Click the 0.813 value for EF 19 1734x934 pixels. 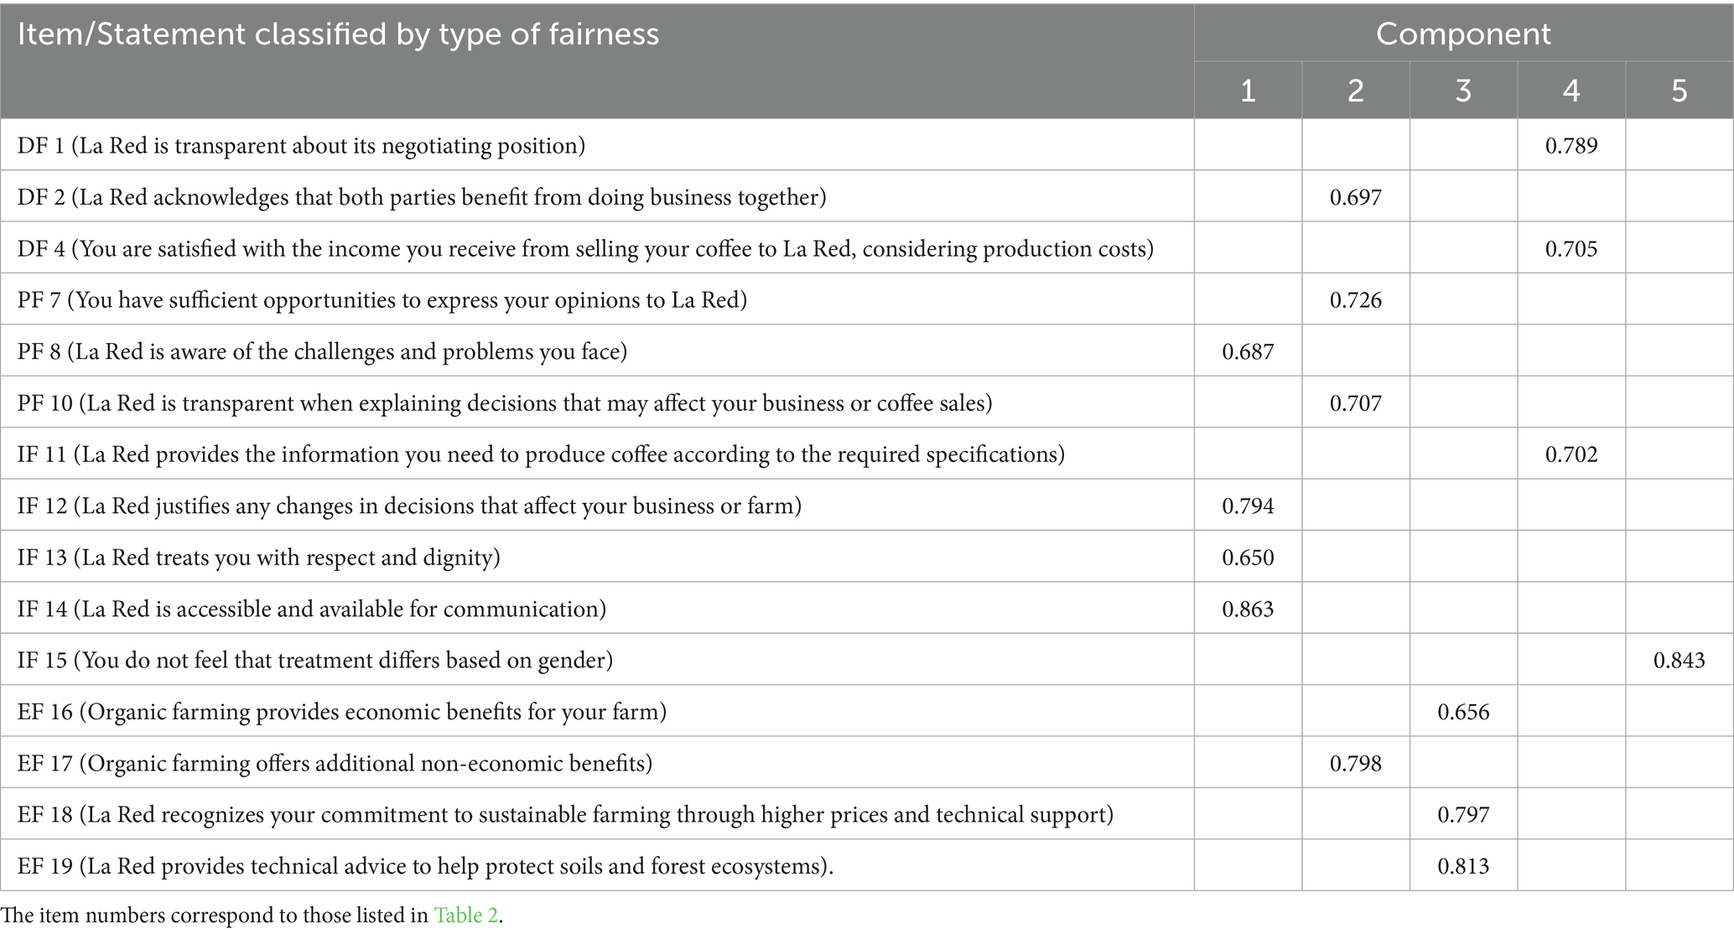click(x=1463, y=866)
